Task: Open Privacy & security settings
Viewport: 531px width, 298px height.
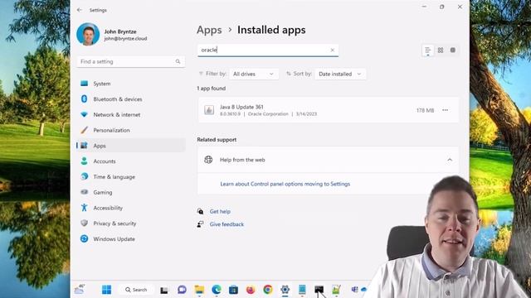Action: 131,223
